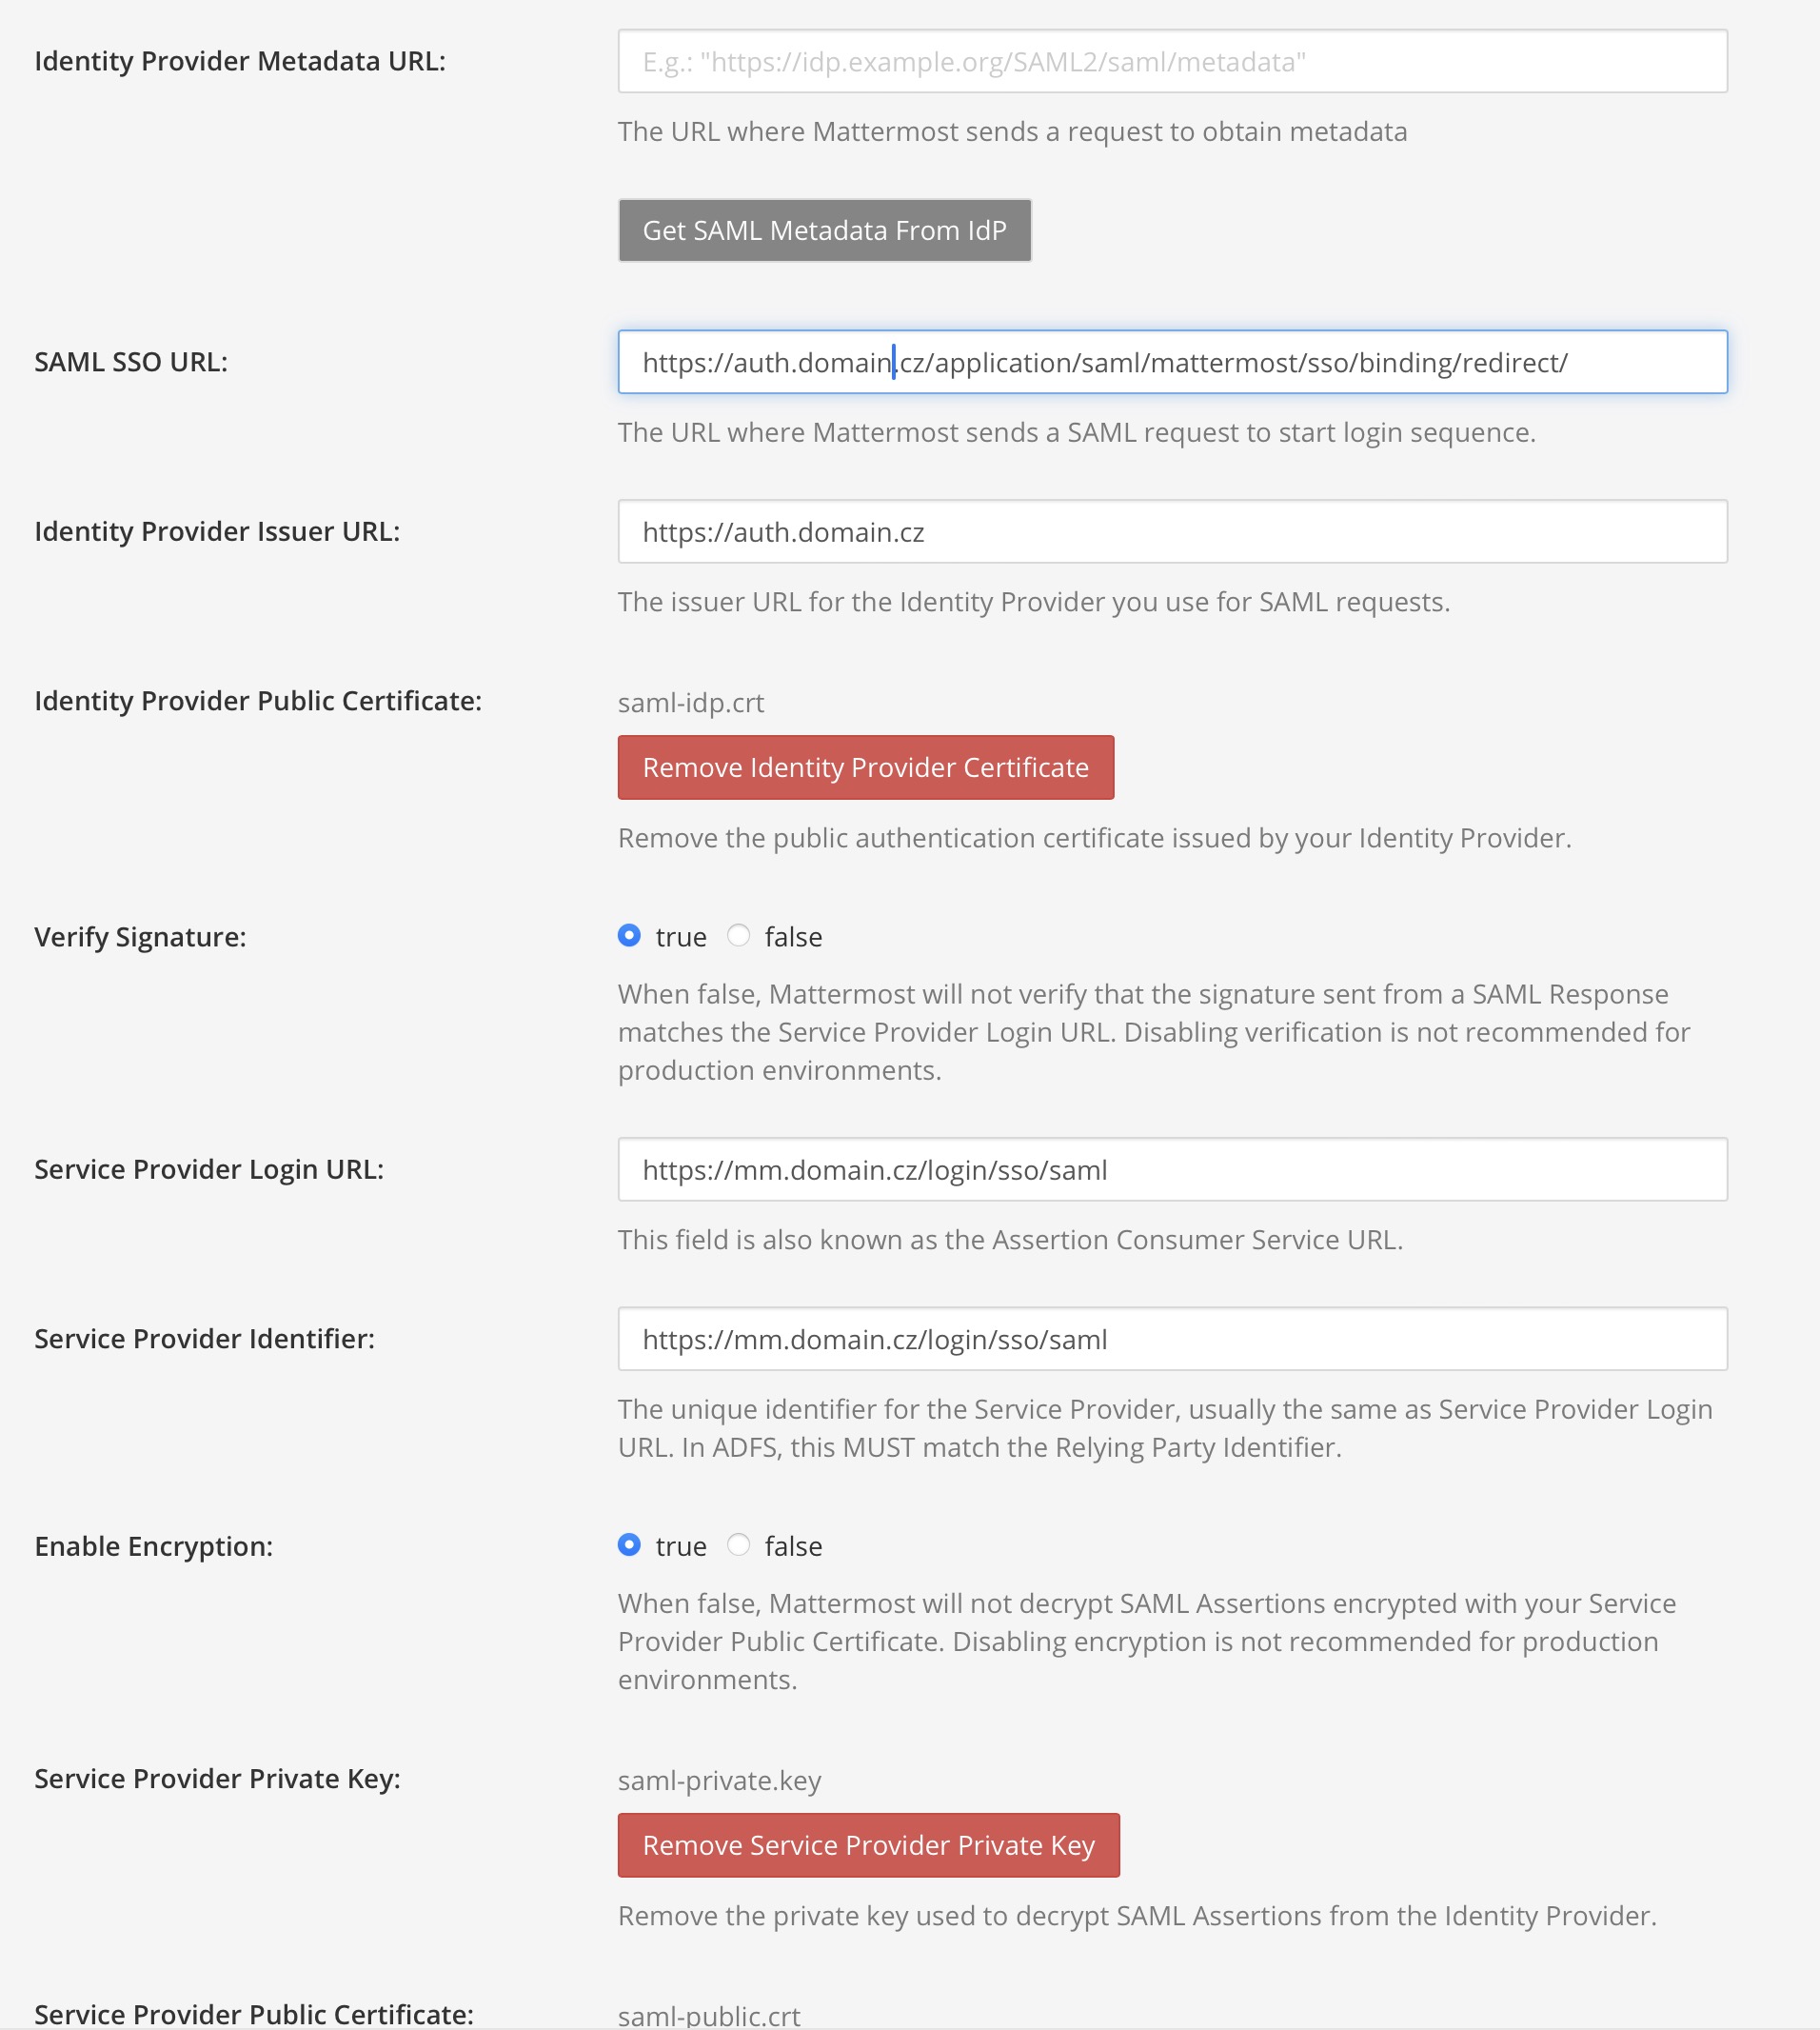Click the saml-idp.crt filename text
Image resolution: width=1820 pixels, height=2030 pixels.
(x=690, y=703)
